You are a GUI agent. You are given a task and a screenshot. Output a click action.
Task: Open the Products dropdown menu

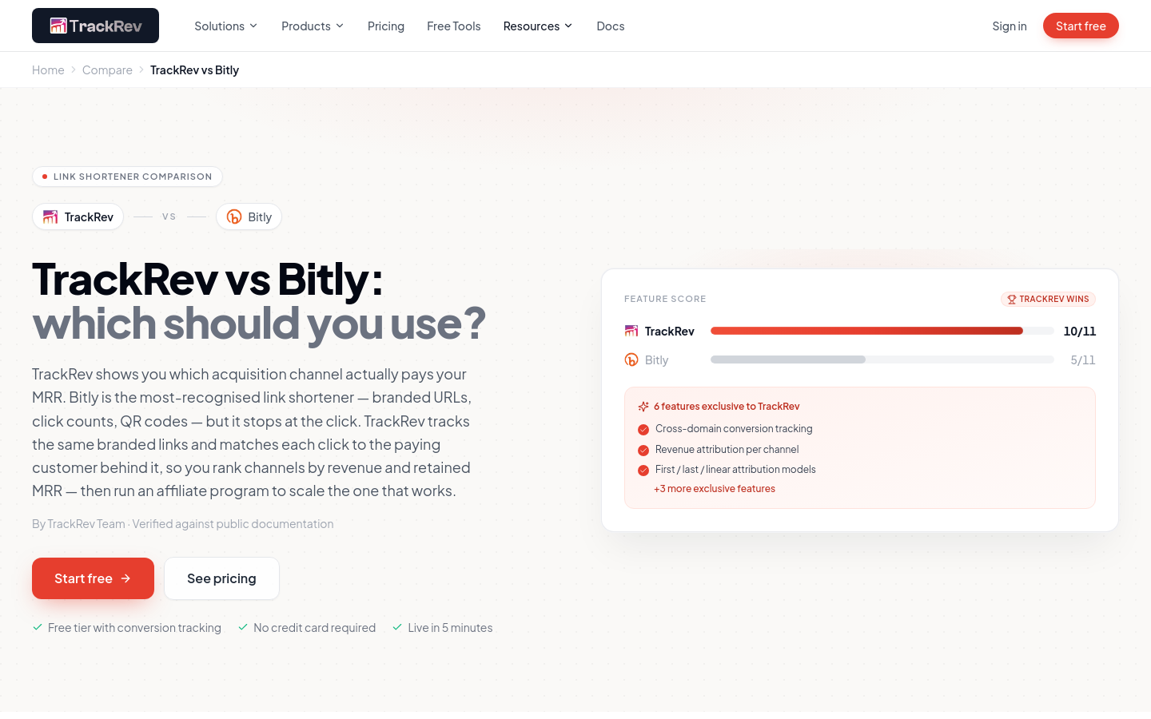313,26
